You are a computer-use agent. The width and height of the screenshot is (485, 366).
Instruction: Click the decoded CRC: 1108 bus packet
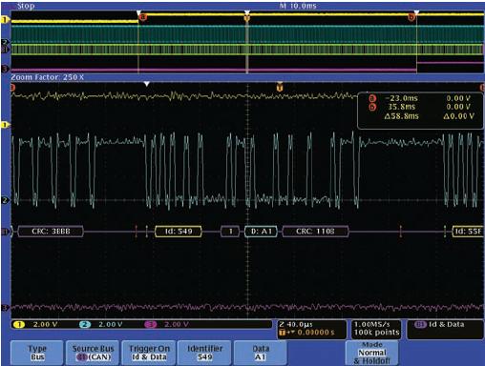tap(315, 232)
